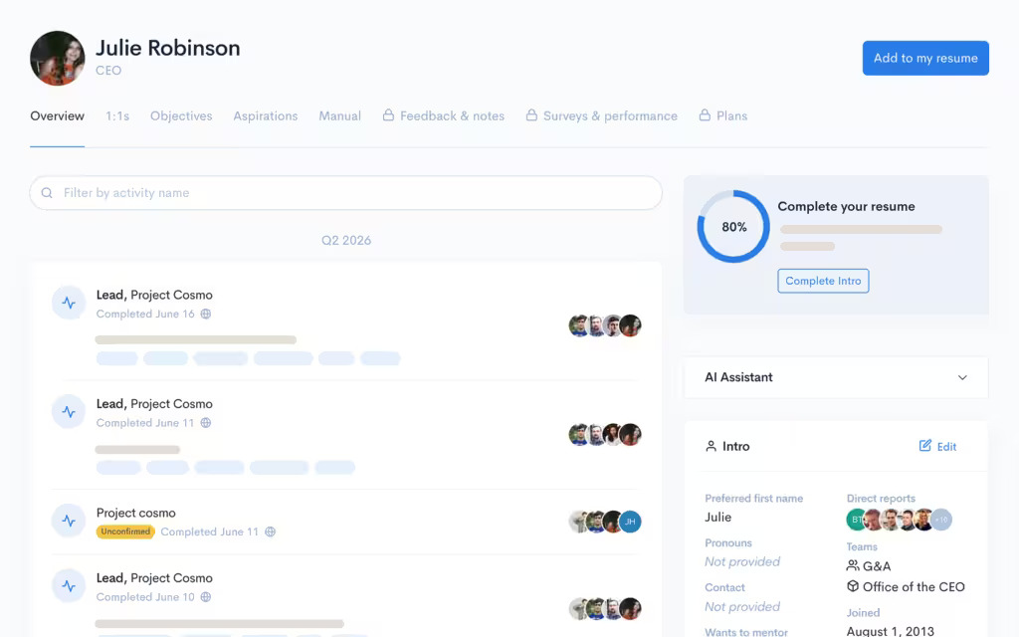Click the preferred first name Julie
This screenshot has width=1019, height=637.
(718, 518)
